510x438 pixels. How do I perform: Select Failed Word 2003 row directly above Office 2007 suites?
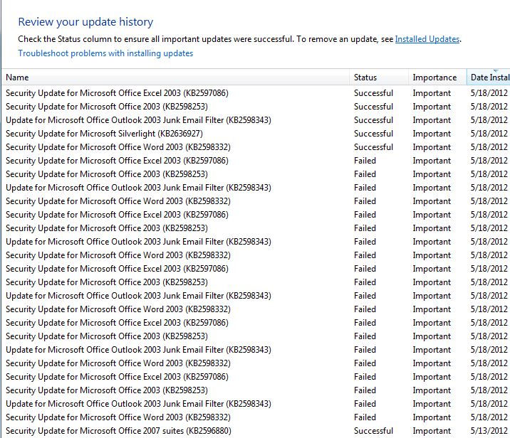tap(256, 417)
